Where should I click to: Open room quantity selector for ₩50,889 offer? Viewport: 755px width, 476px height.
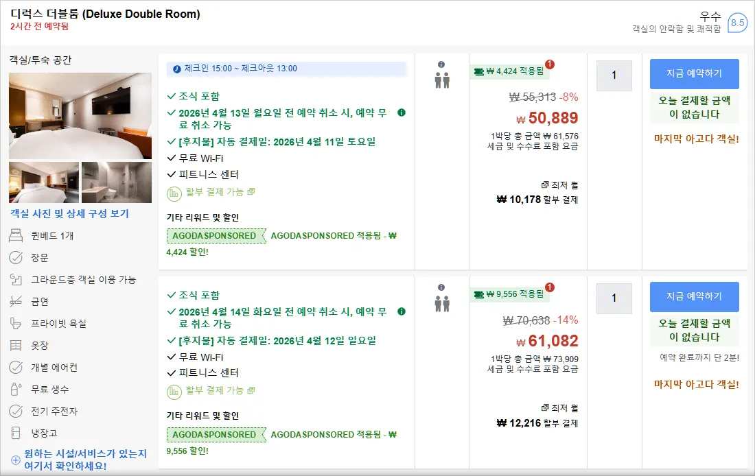(x=614, y=75)
